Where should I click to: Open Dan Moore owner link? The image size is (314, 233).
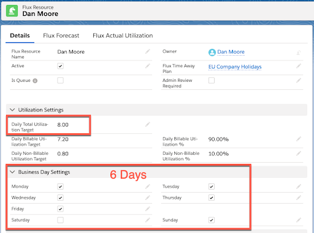click(x=231, y=52)
